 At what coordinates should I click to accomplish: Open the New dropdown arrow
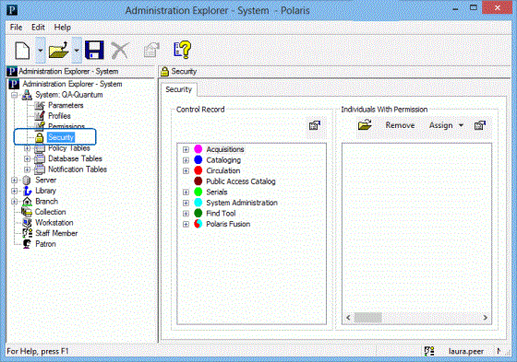(41, 51)
